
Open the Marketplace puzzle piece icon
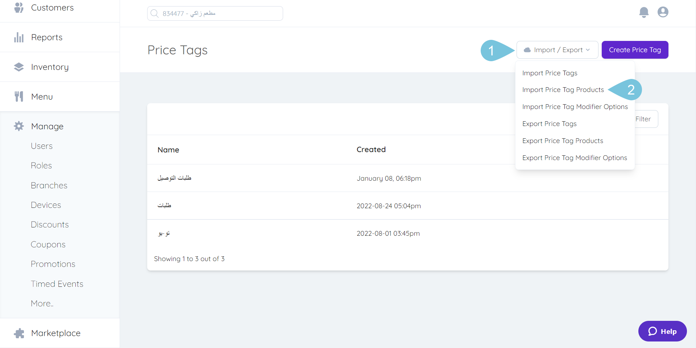tap(18, 333)
